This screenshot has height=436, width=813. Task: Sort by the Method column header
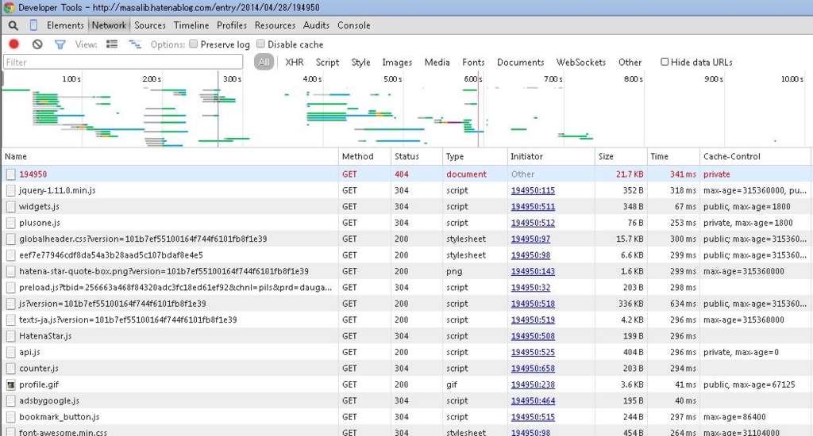[x=364, y=156]
